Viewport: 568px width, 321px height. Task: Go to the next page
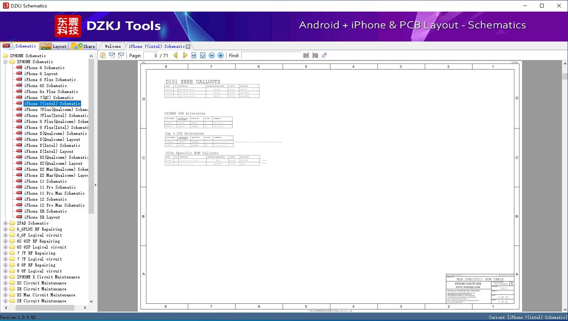pyautogui.click(x=185, y=55)
